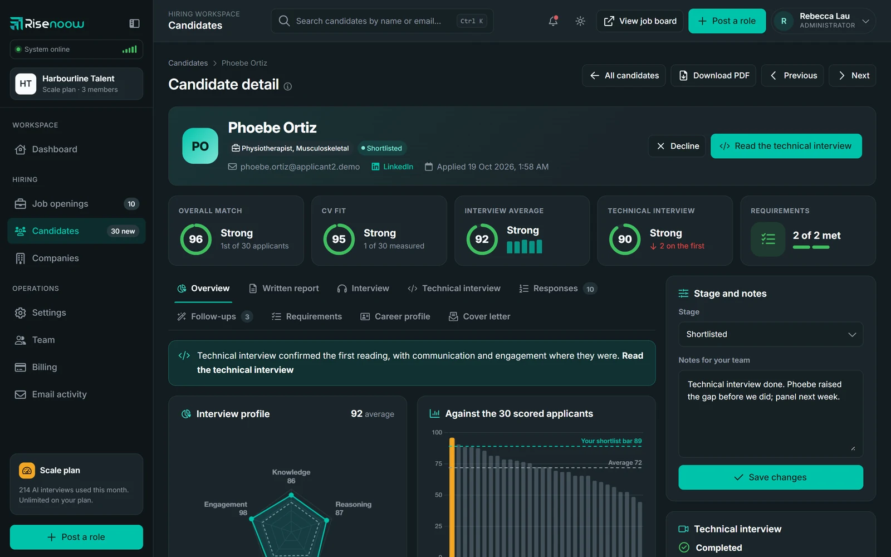Click the highlighted orange bar in the applicants chart
This screenshot has width=891, height=557.
(452, 497)
